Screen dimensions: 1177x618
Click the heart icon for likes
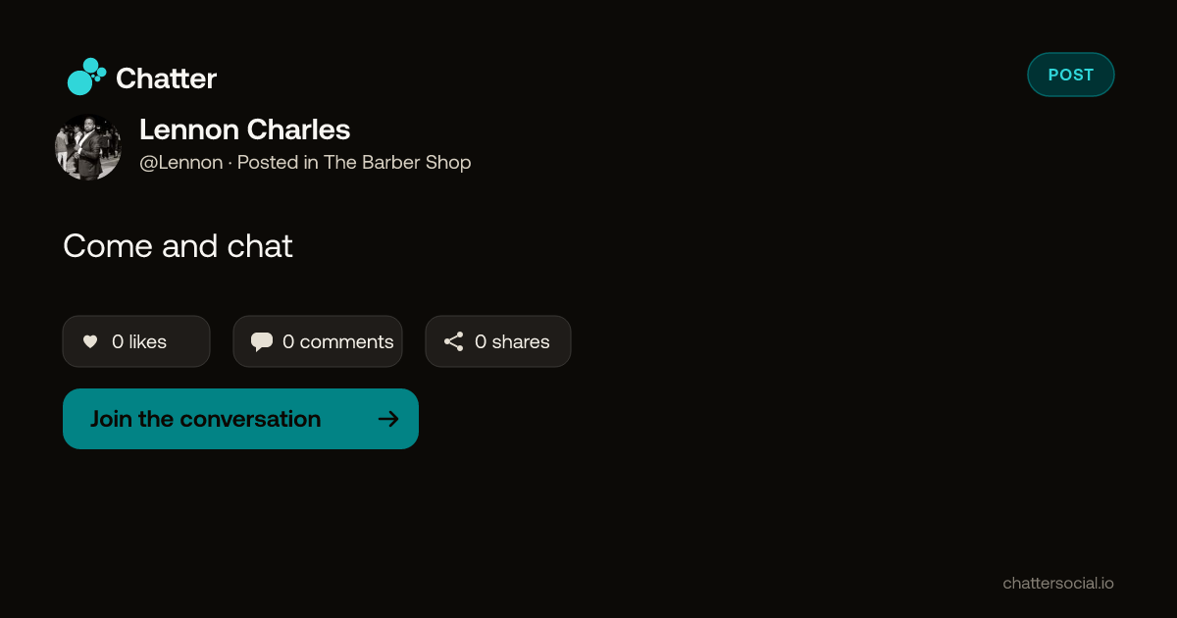pos(90,341)
